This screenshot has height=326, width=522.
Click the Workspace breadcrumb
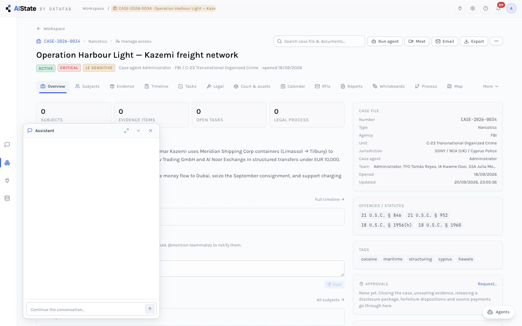point(93,8)
